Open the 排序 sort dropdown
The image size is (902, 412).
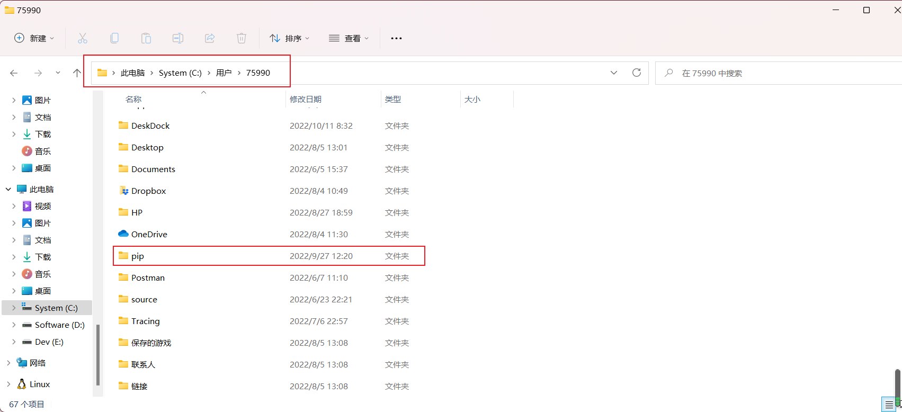(x=290, y=38)
